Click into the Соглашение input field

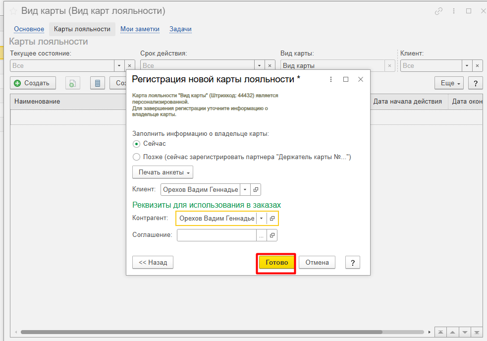(x=216, y=235)
